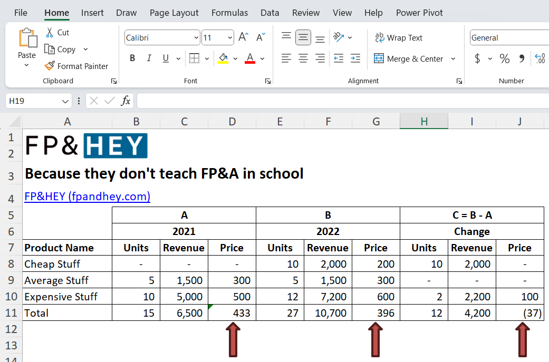Click the Increase Decimal icon
Viewport: 549px width, 362px height.
(x=539, y=58)
